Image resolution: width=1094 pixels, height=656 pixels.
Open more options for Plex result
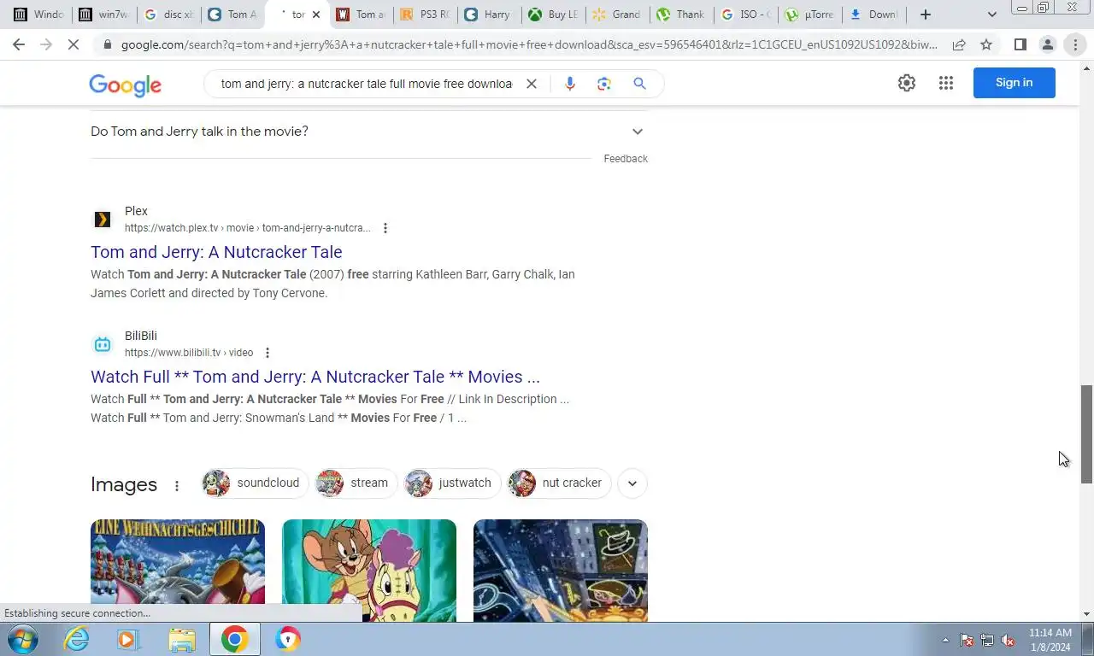click(385, 228)
